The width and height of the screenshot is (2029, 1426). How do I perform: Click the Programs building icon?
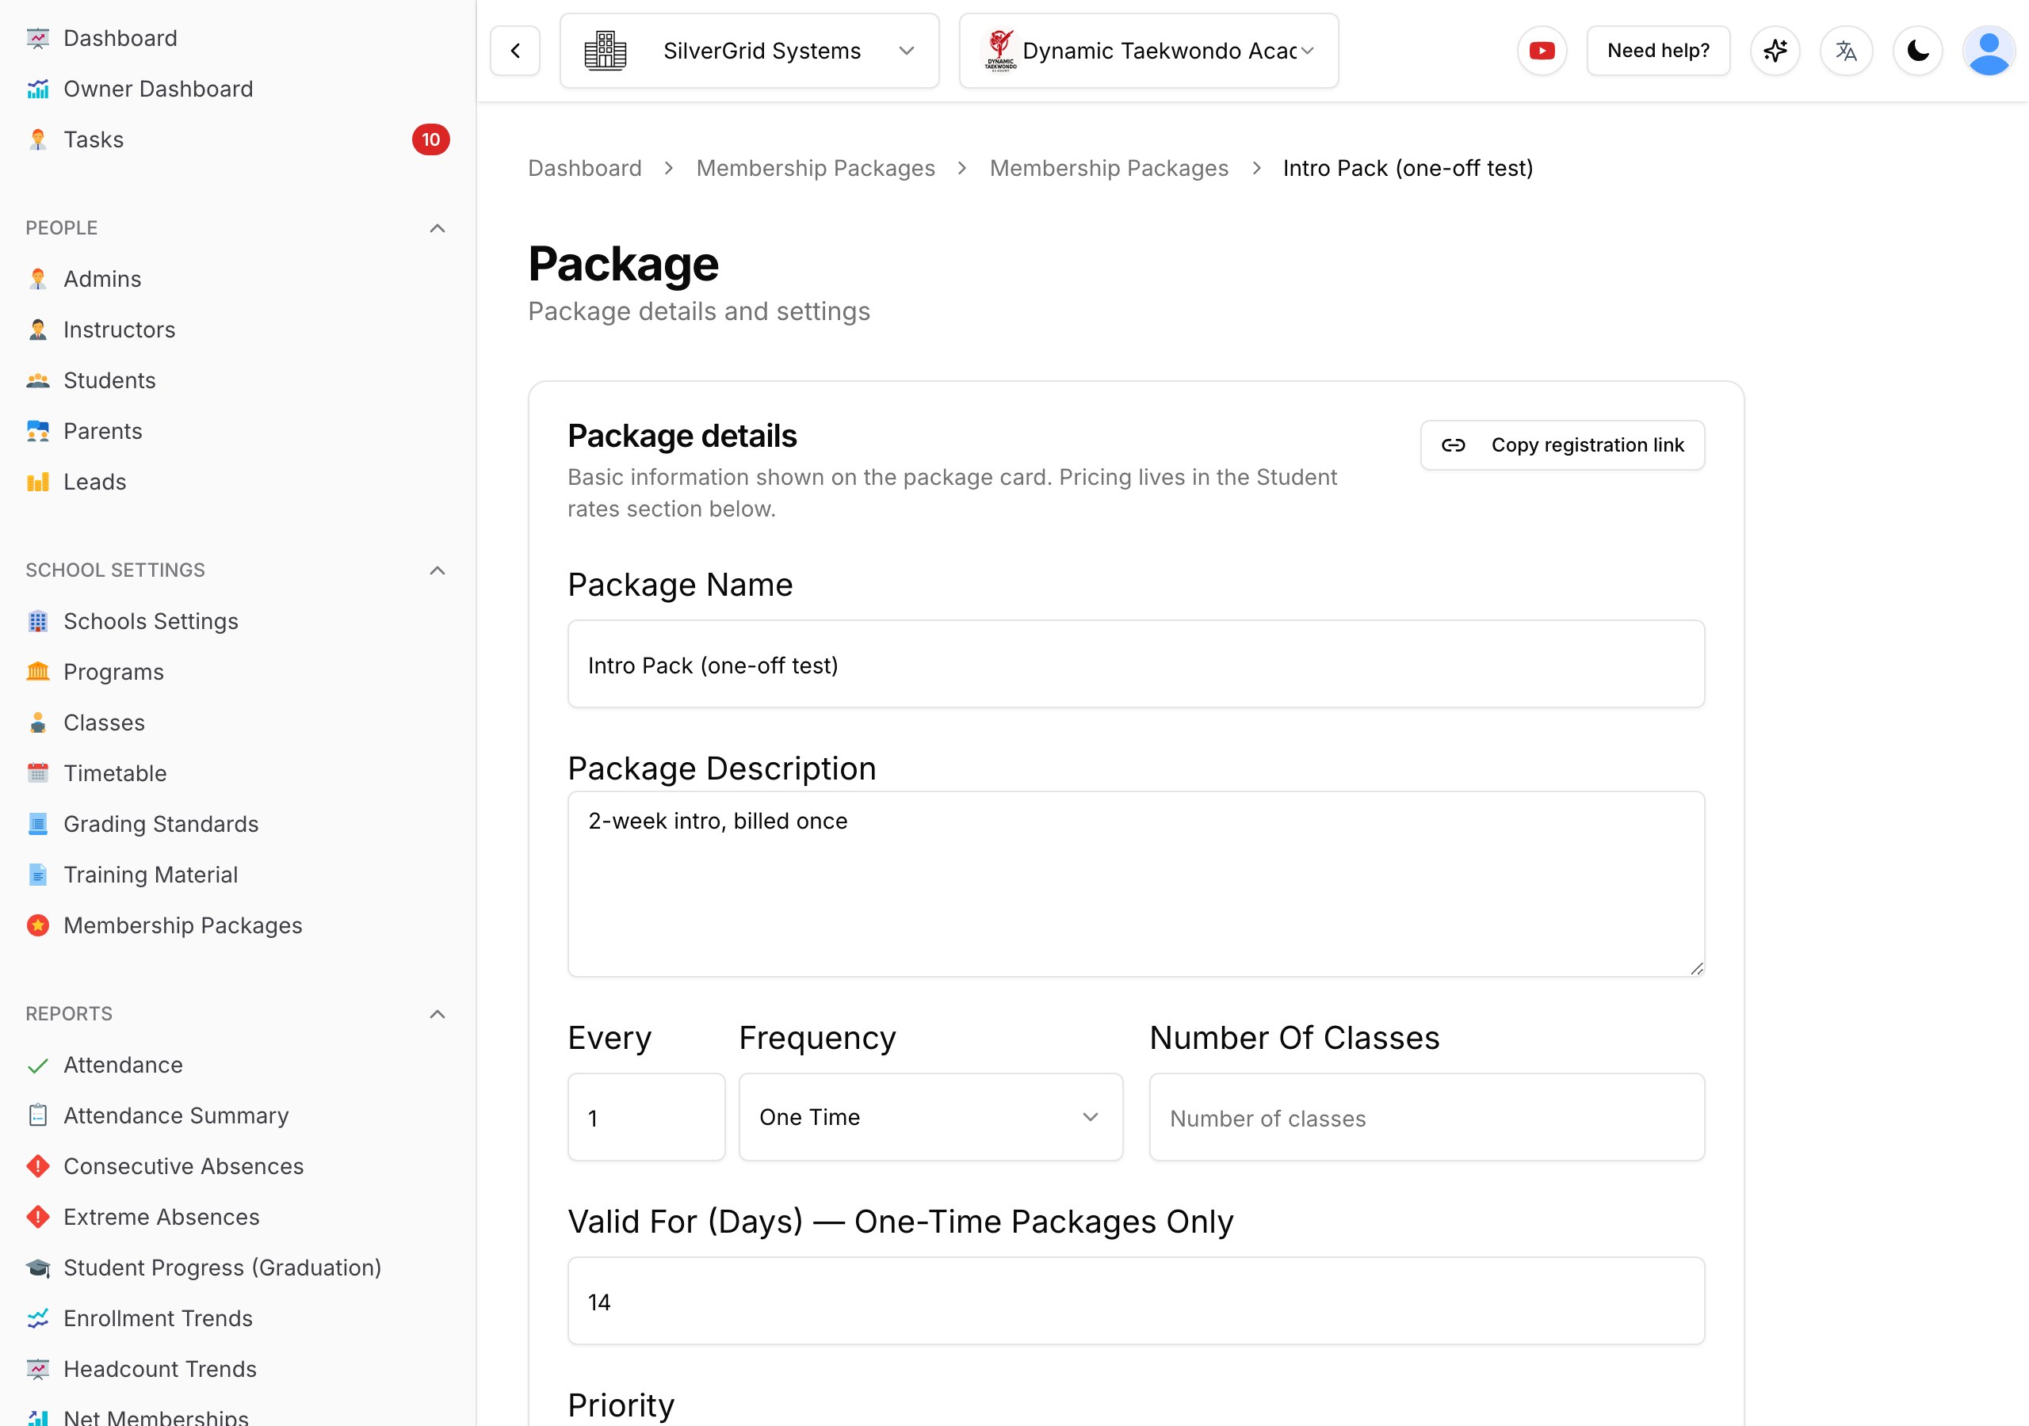tap(37, 672)
